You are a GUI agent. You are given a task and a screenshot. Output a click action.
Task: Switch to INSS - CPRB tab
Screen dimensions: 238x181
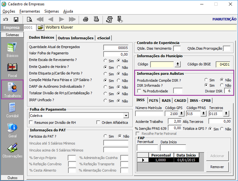click(200, 101)
